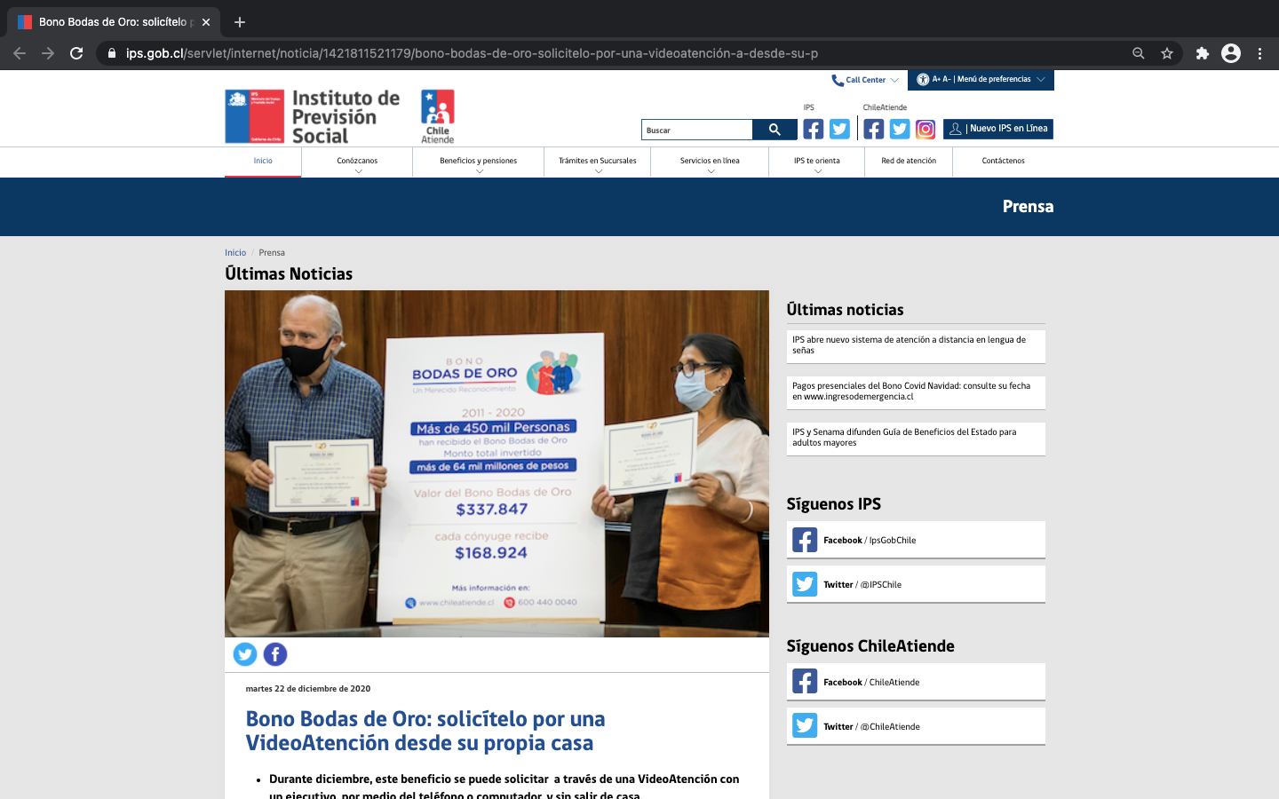Screen dimensions: 1279x799
Task: Click the browser back arrow
Action: [20, 53]
